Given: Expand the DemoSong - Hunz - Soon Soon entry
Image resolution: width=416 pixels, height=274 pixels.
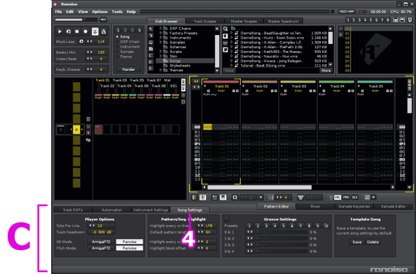Looking at the screenshot, I should (x=232, y=37).
